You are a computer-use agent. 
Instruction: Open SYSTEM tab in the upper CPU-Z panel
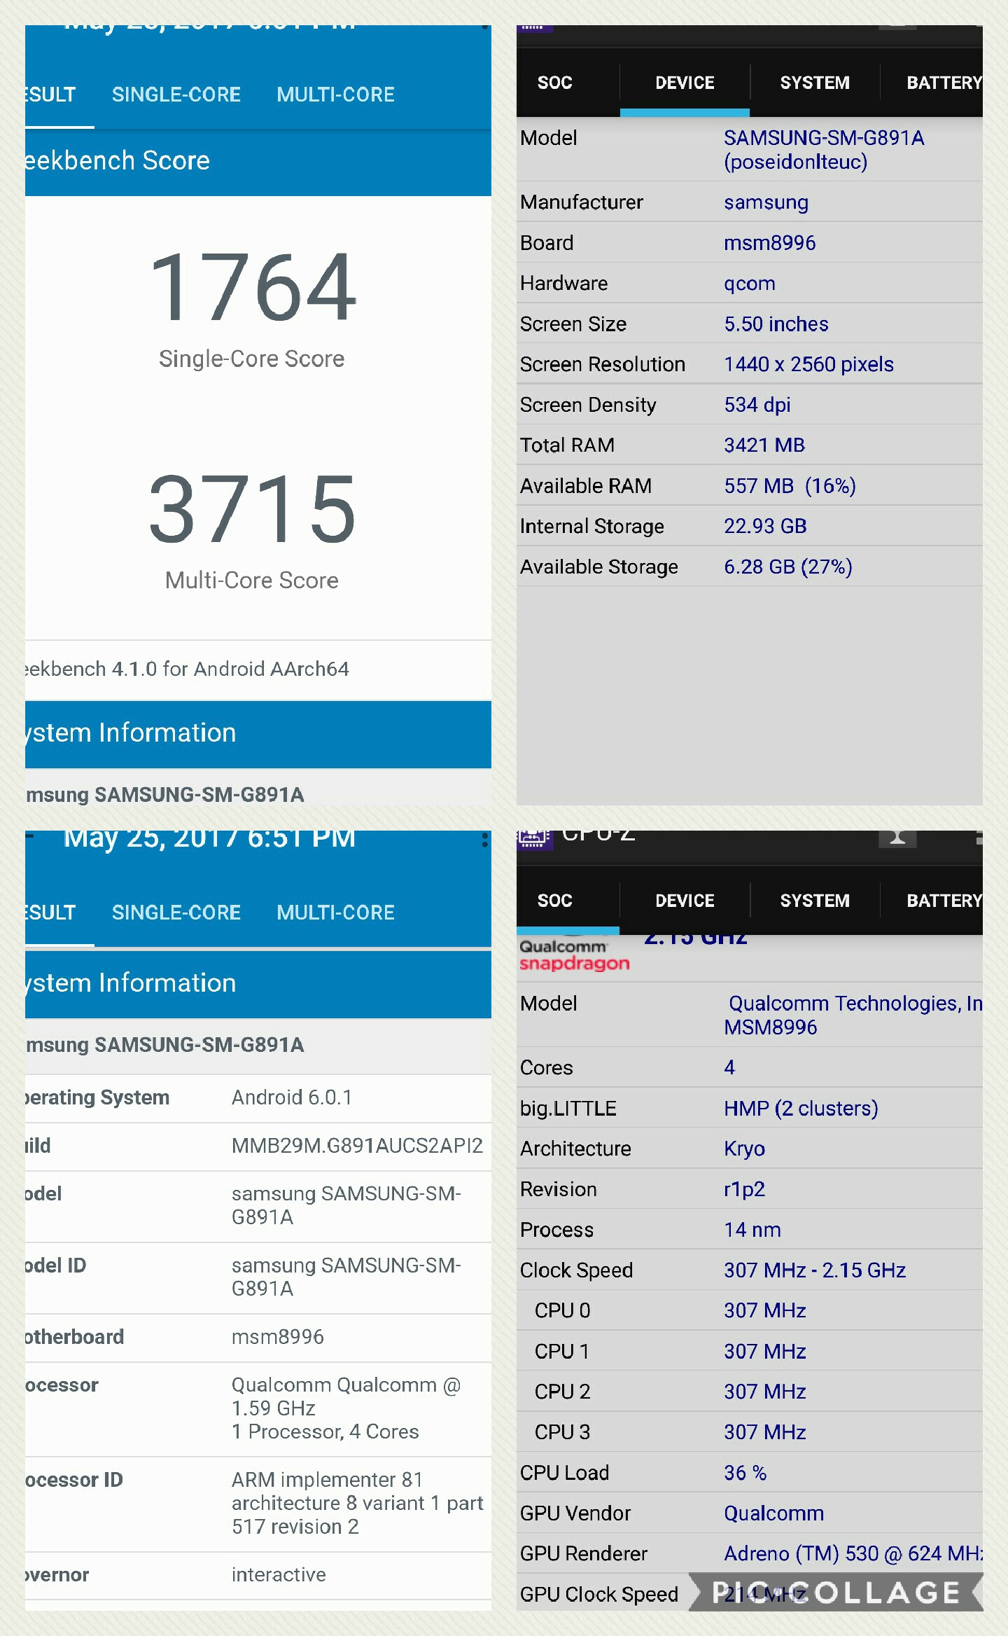click(815, 83)
